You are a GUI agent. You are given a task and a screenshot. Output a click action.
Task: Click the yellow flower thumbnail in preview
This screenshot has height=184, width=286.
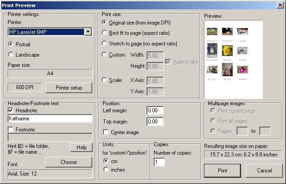point(228,50)
